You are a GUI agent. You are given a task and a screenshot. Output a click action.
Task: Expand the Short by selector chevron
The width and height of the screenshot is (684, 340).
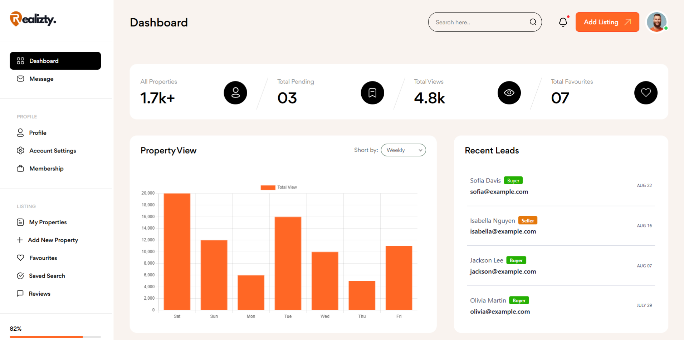pyautogui.click(x=420, y=150)
